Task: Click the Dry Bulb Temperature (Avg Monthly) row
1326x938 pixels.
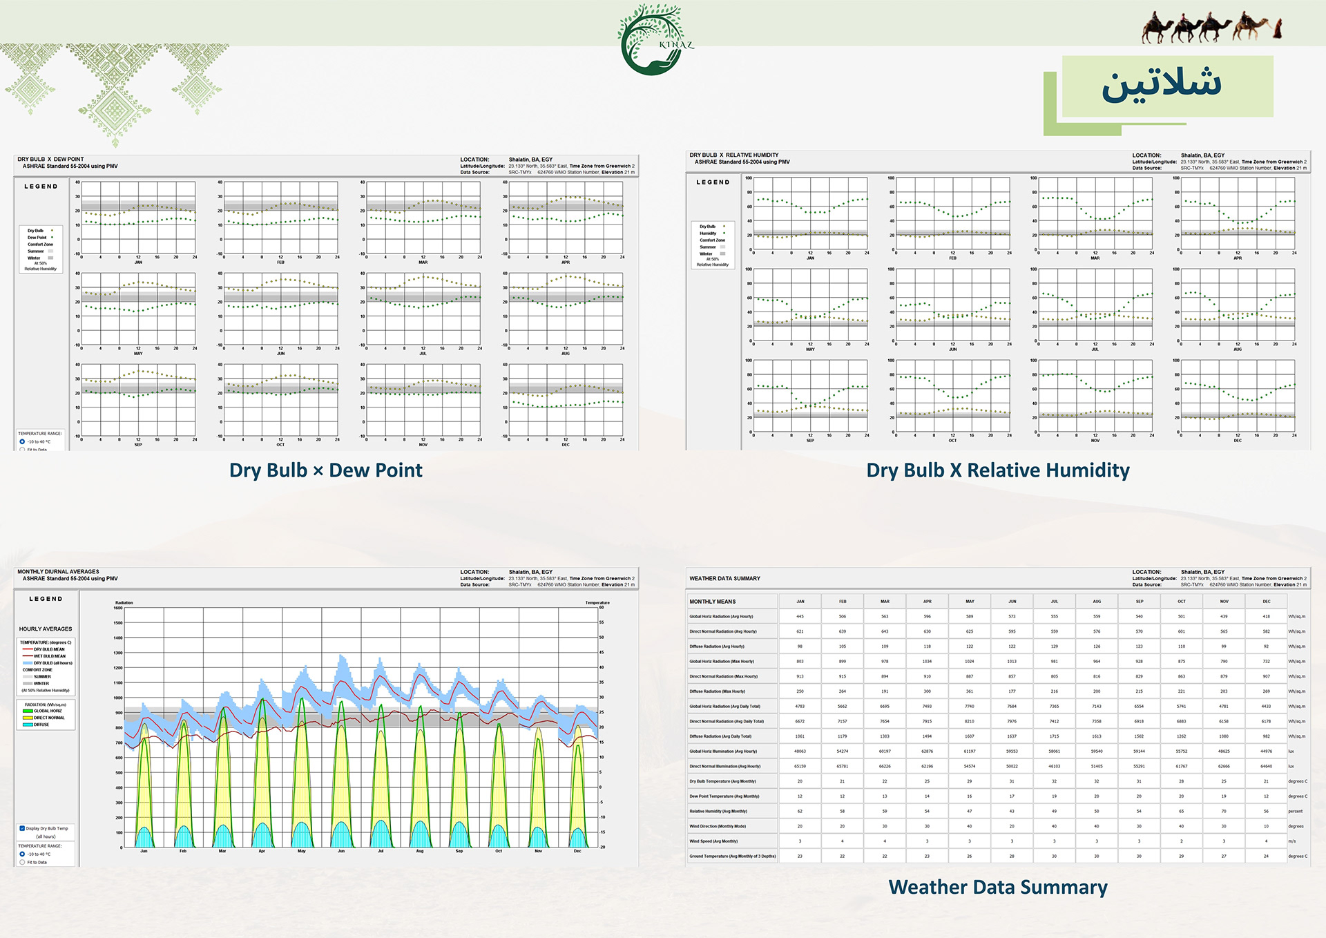Action: 722,781
